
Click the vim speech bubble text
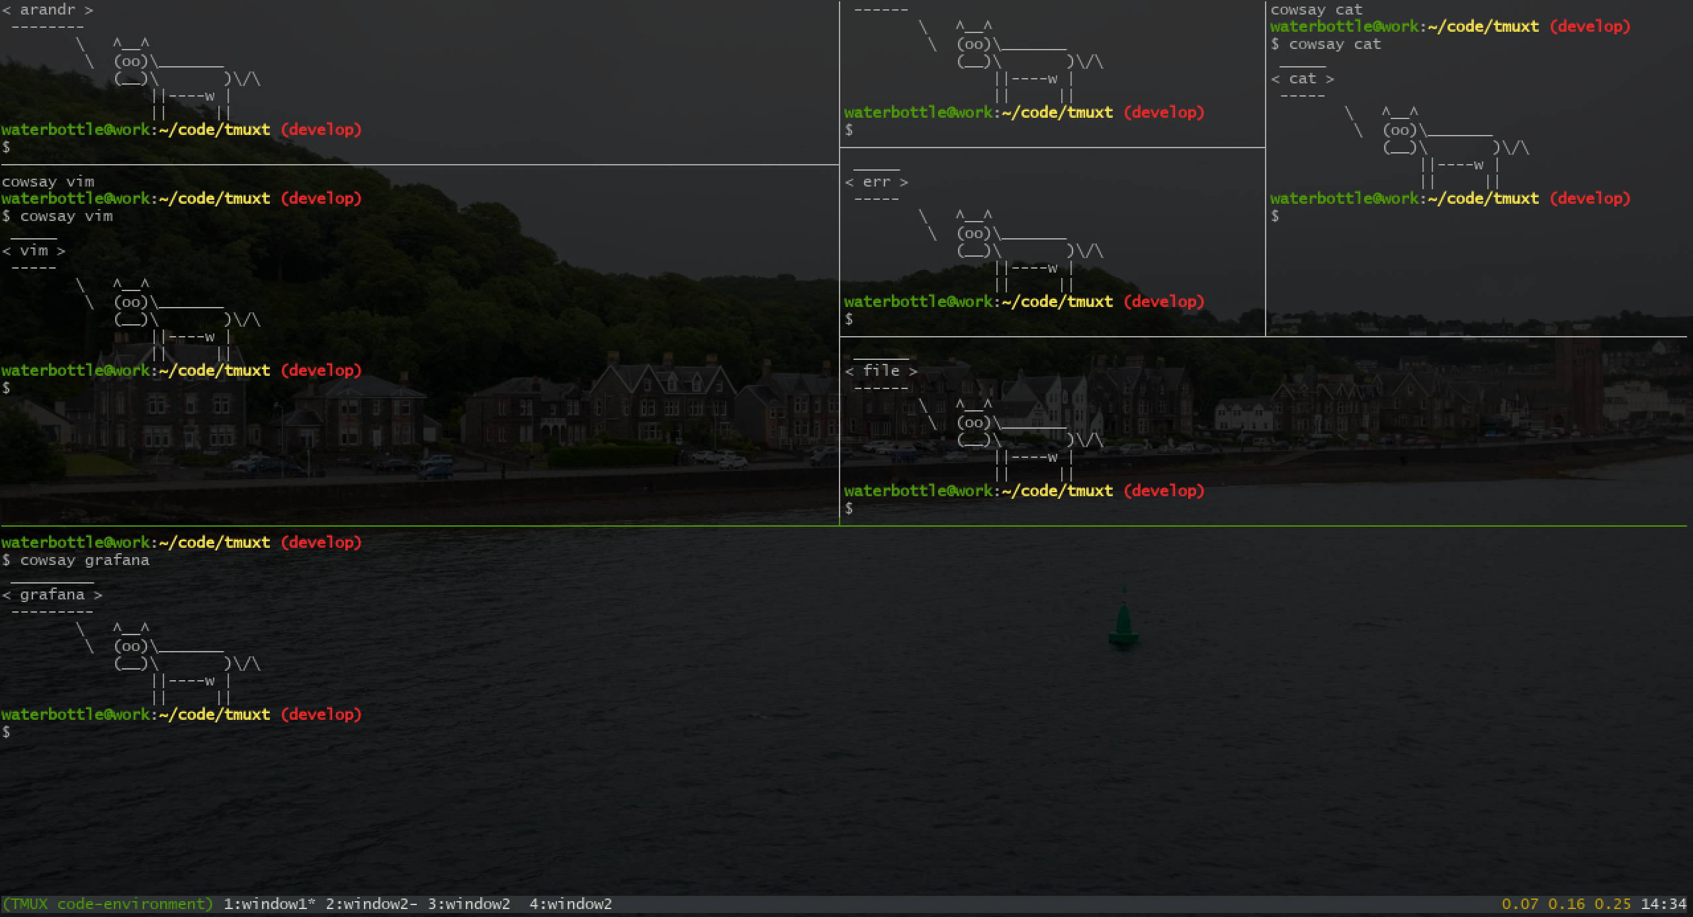coord(33,251)
